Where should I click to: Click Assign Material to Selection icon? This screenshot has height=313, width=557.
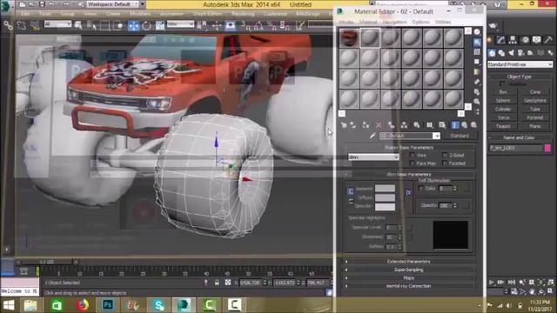tap(366, 125)
